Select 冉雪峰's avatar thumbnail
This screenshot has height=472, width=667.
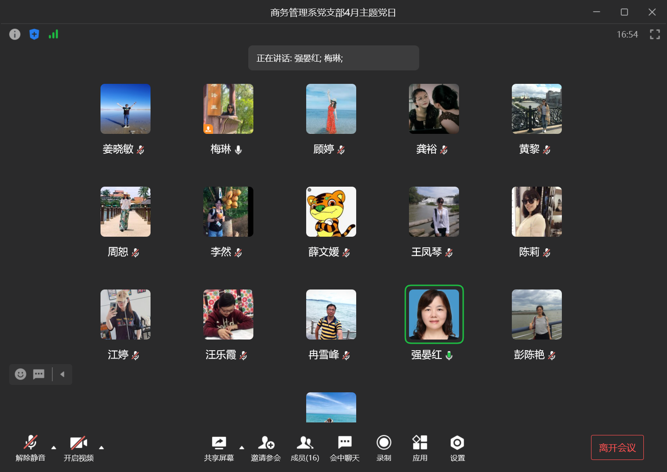331,315
